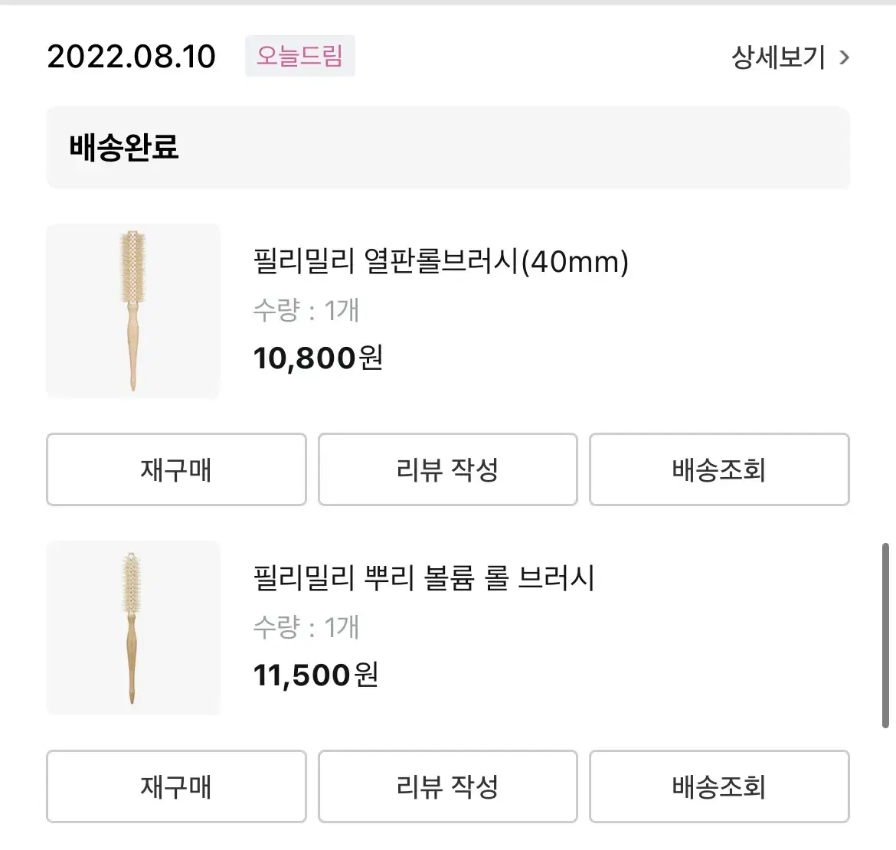The width and height of the screenshot is (896, 850).
Task: Click 배송조회 for the root volume brush
Action: click(x=719, y=786)
